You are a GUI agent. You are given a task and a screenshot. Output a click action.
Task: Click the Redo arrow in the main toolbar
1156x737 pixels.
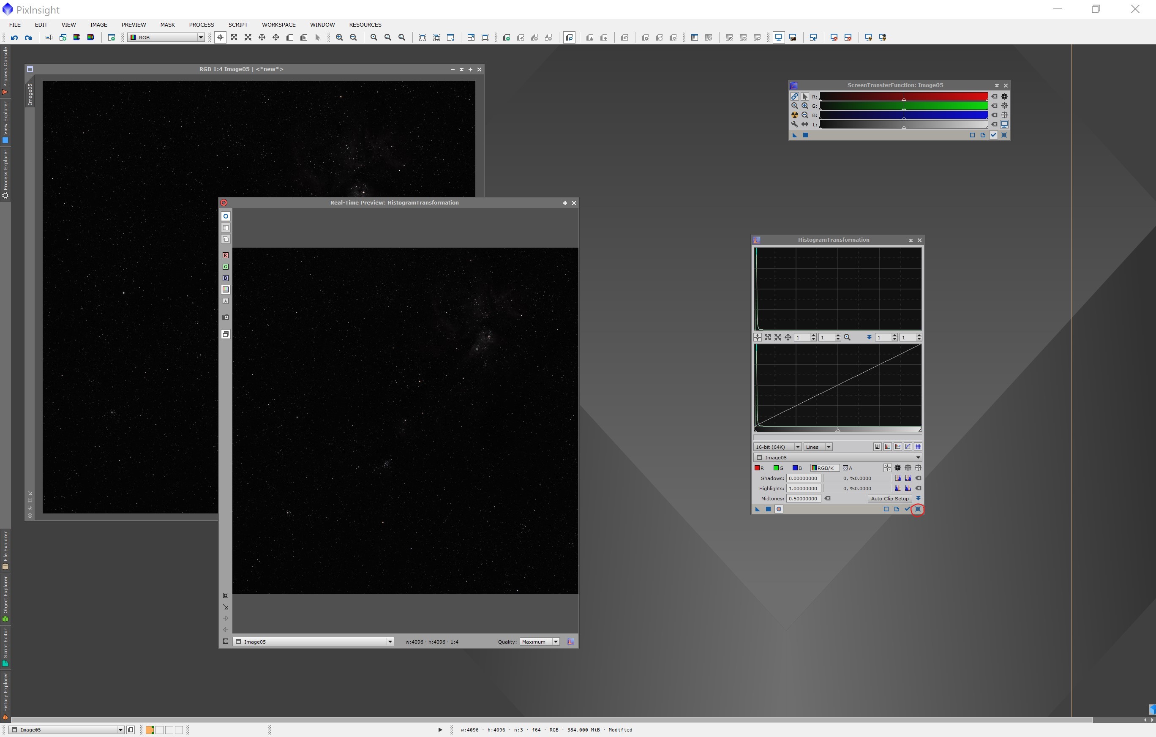(x=28, y=38)
